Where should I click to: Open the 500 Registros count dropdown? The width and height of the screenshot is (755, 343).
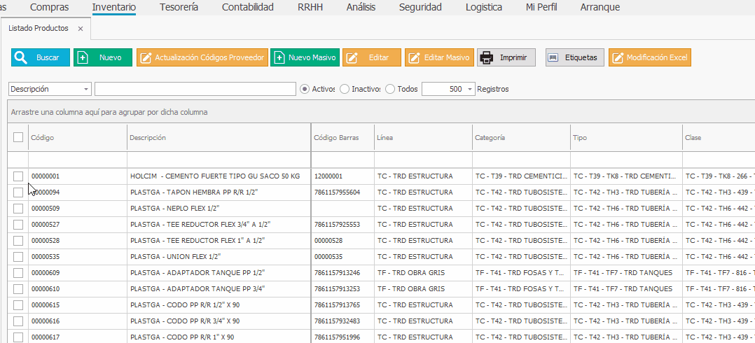471,90
